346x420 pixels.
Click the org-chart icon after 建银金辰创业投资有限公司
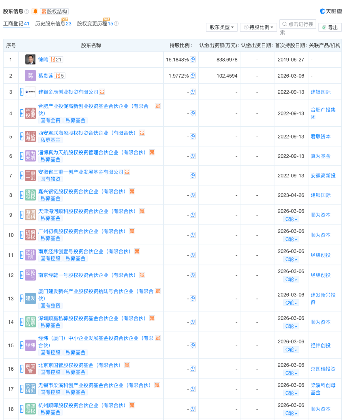coord(102,92)
